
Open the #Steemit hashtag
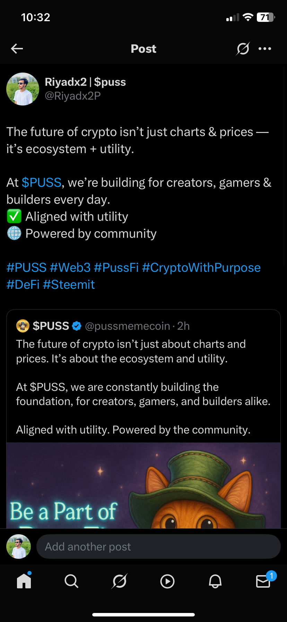click(69, 285)
